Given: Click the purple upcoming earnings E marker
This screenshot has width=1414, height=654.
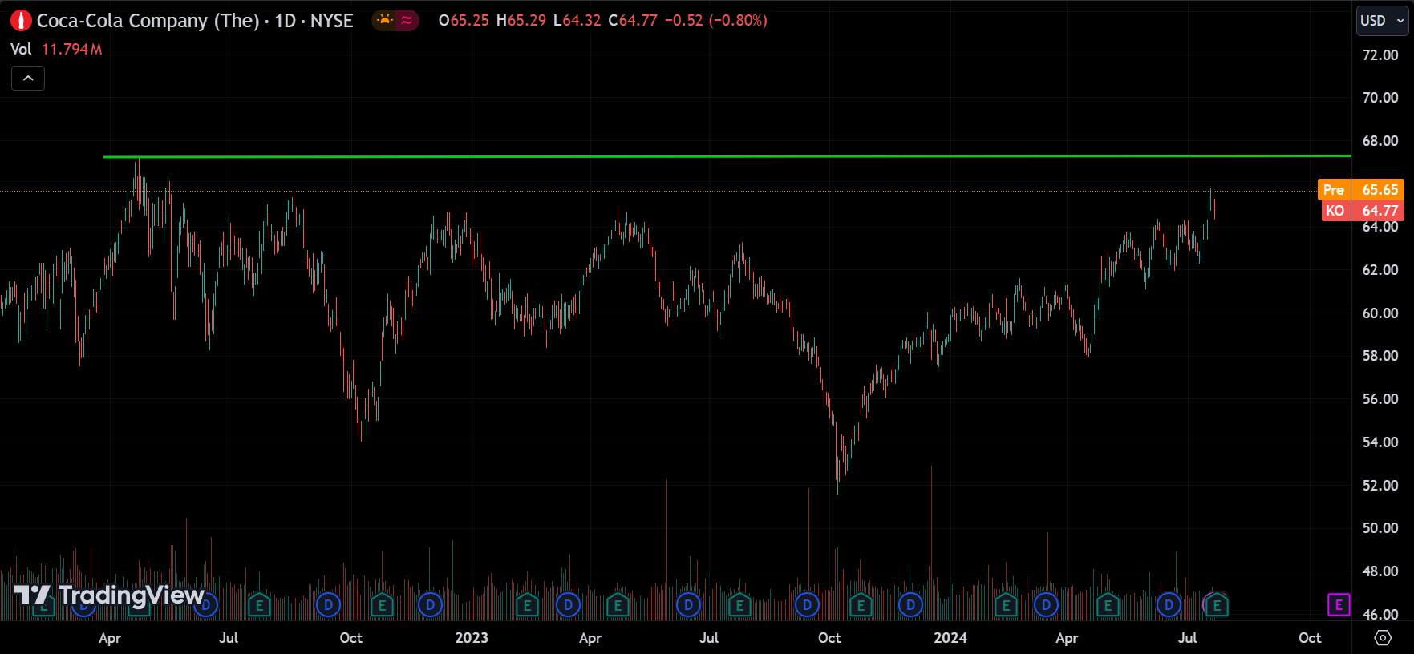Looking at the screenshot, I should [1339, 605].
